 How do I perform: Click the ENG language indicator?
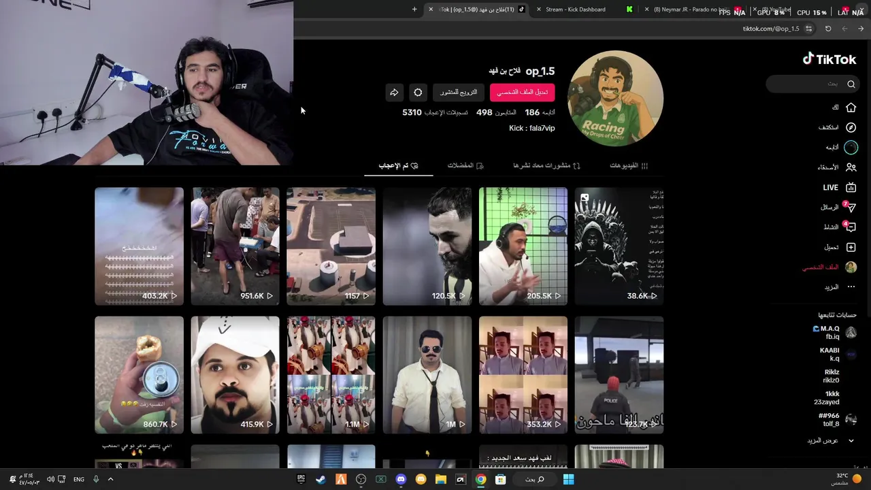(79, 480)
